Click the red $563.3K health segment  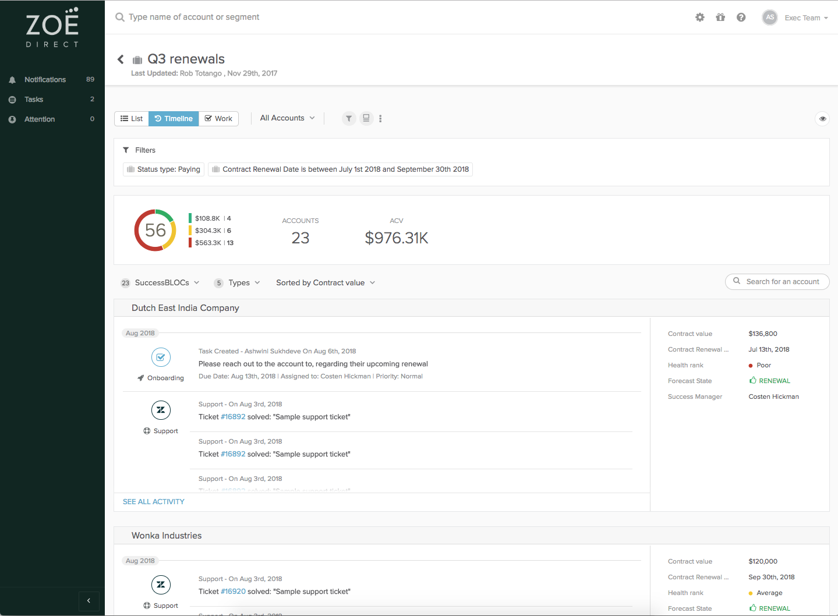point(211,243)
